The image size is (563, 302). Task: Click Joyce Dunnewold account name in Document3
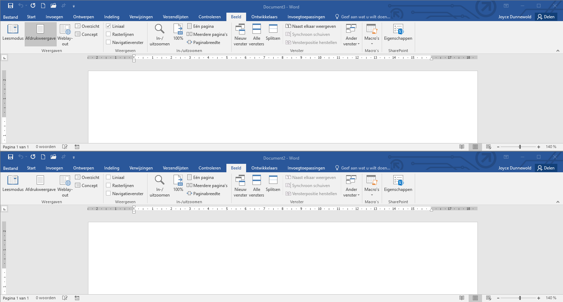(x=515, y=17)
